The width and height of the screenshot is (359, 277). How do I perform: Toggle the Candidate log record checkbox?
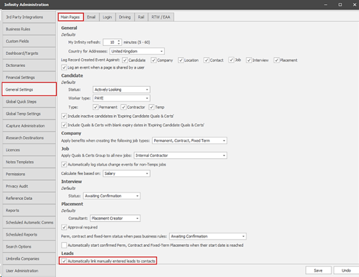coord(125,60)
